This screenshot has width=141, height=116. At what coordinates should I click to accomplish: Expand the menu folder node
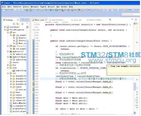11,92
